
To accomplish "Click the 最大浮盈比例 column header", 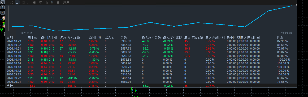I will click(215, 37).
